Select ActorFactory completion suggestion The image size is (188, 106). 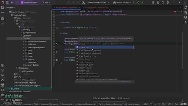point(105,68)
